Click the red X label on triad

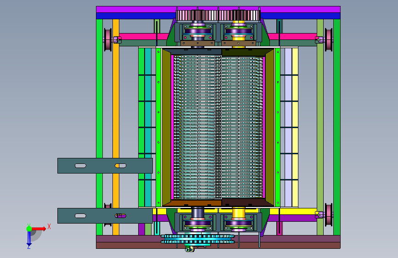(49, 226)
